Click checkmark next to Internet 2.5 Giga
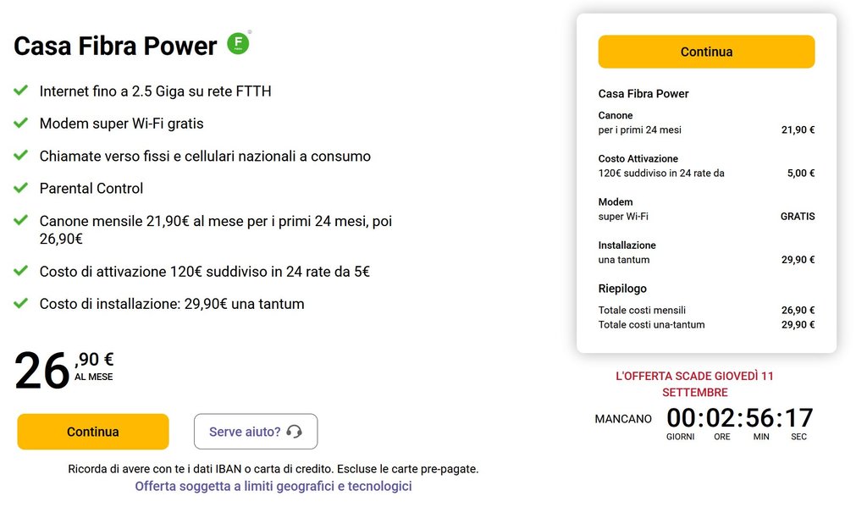 click(x=21, y=91)
